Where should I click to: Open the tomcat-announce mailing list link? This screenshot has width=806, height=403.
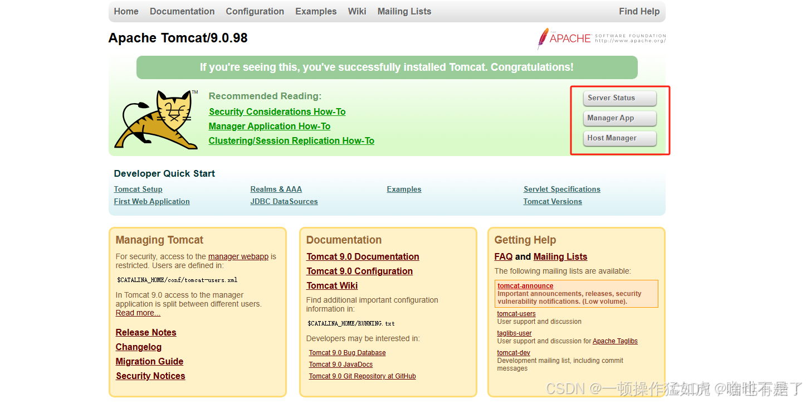pos(525,286)
